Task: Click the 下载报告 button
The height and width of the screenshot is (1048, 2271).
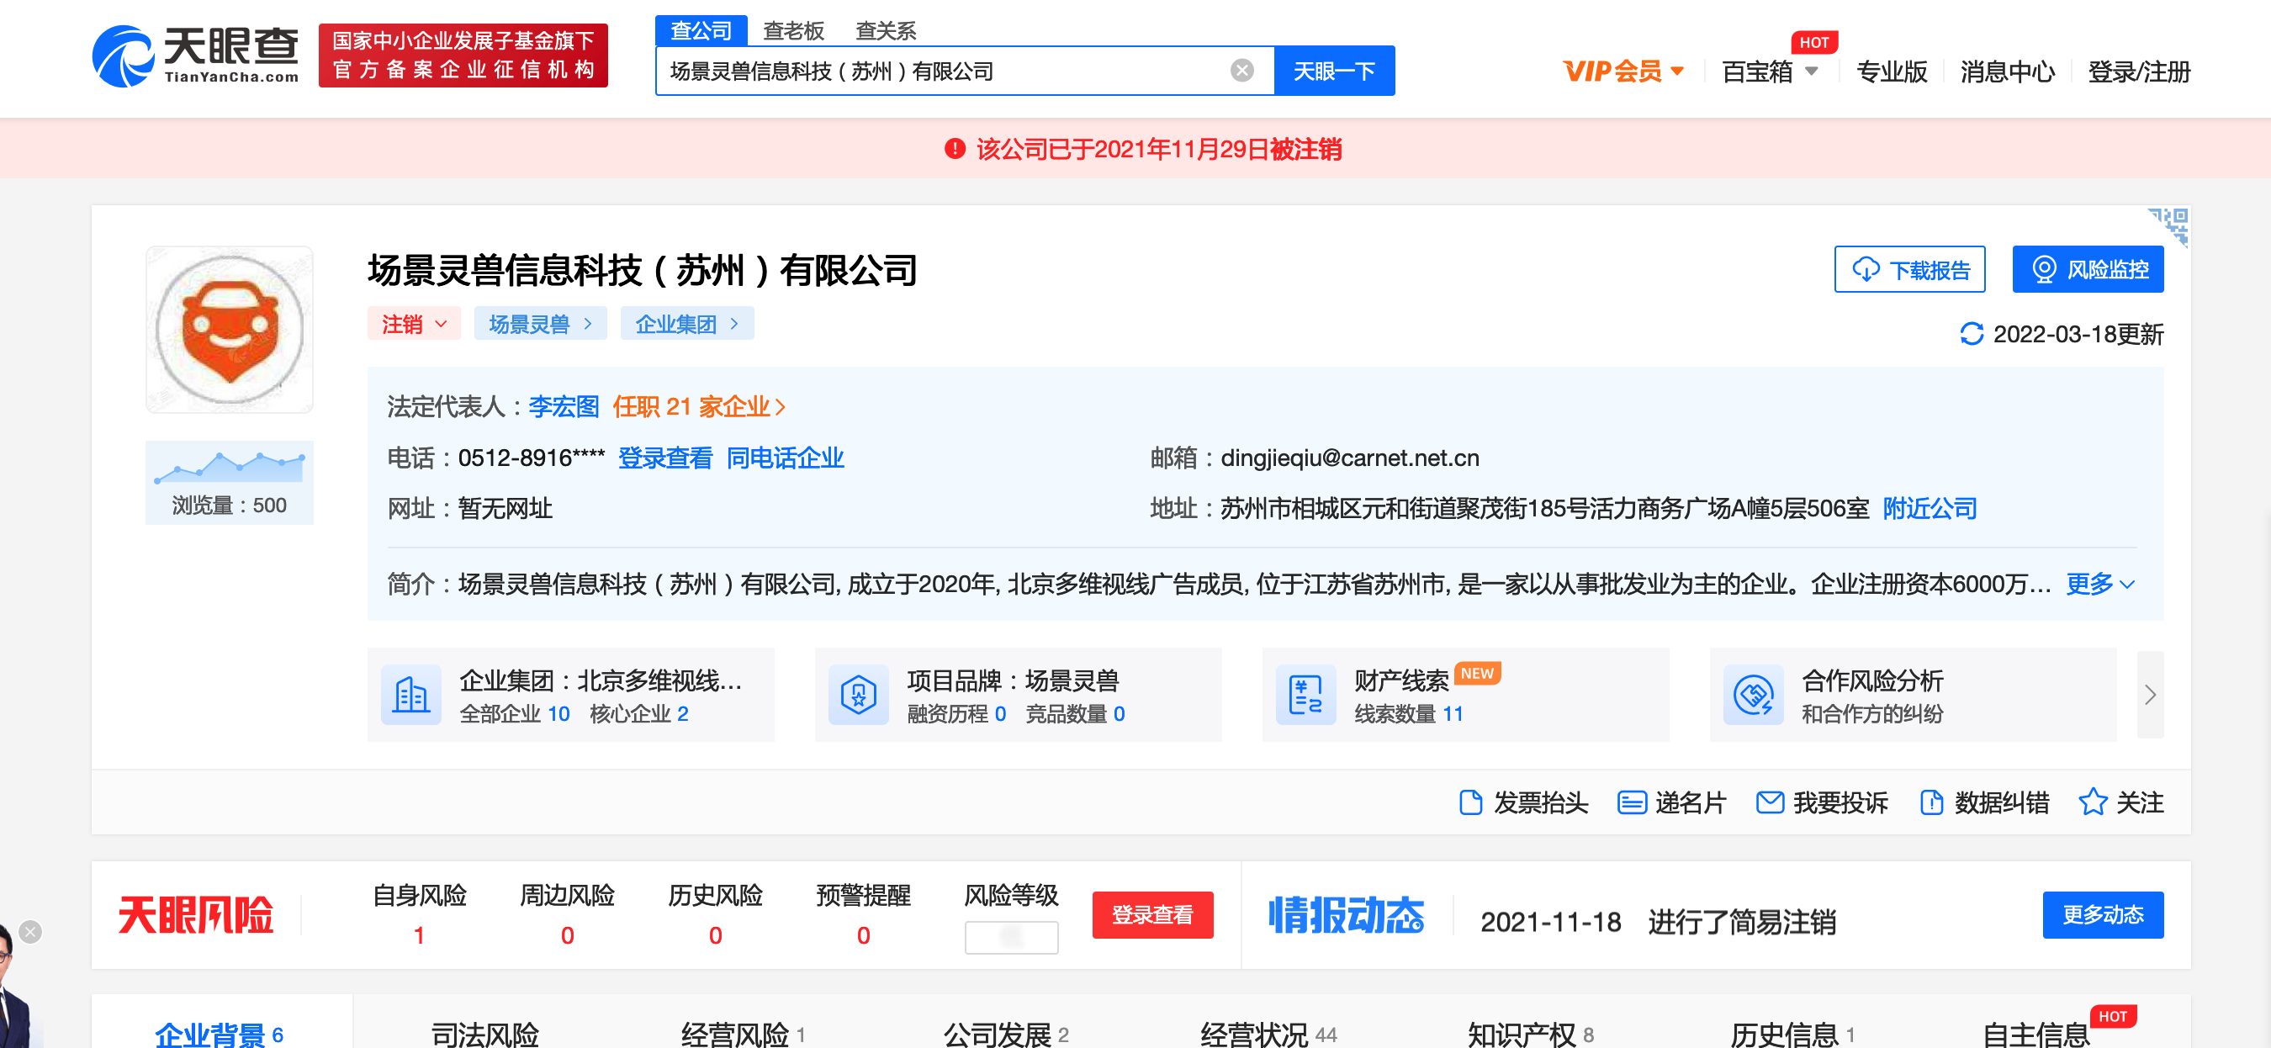Action: point(1908,270)
